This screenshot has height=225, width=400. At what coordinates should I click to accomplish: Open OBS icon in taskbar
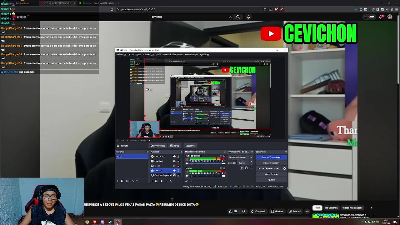[x=118, y=222]
